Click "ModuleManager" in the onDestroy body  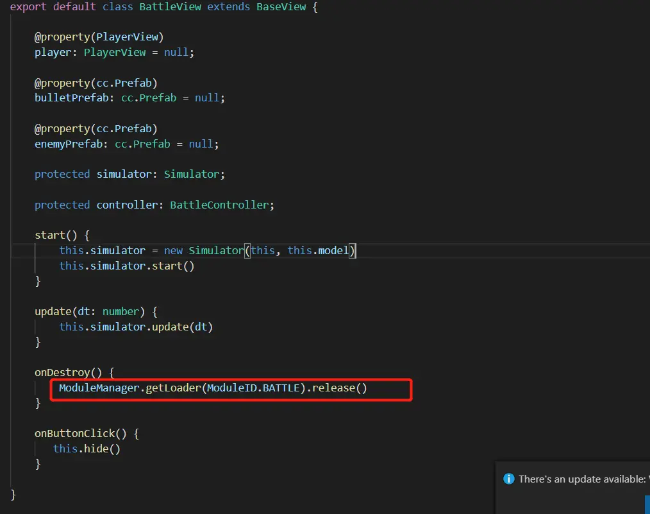pyautogui.click(x=99, y=388)
